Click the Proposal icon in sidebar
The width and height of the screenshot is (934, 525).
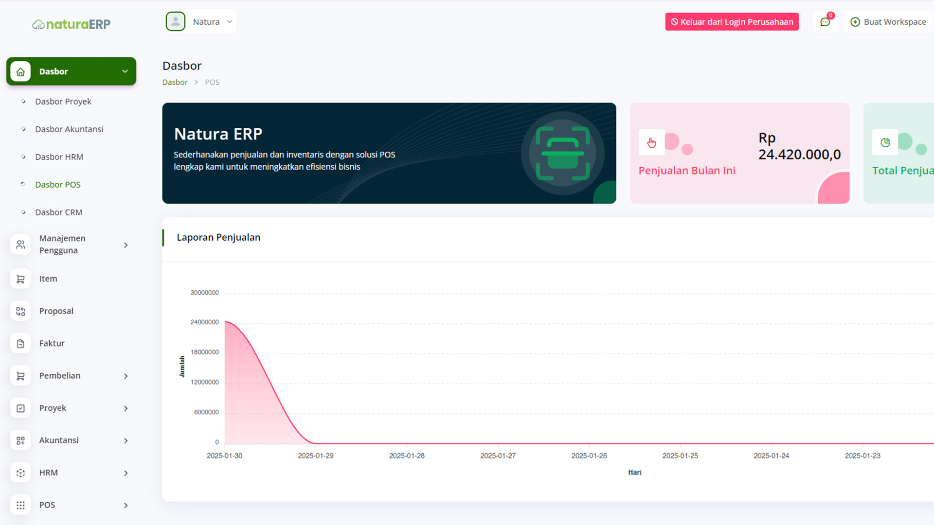tap(20, 311)
